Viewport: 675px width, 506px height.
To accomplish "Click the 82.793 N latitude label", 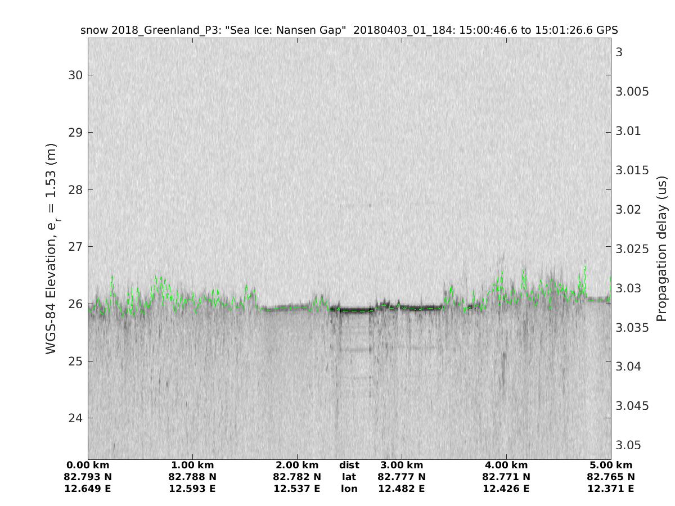I will tap(88, 477).
